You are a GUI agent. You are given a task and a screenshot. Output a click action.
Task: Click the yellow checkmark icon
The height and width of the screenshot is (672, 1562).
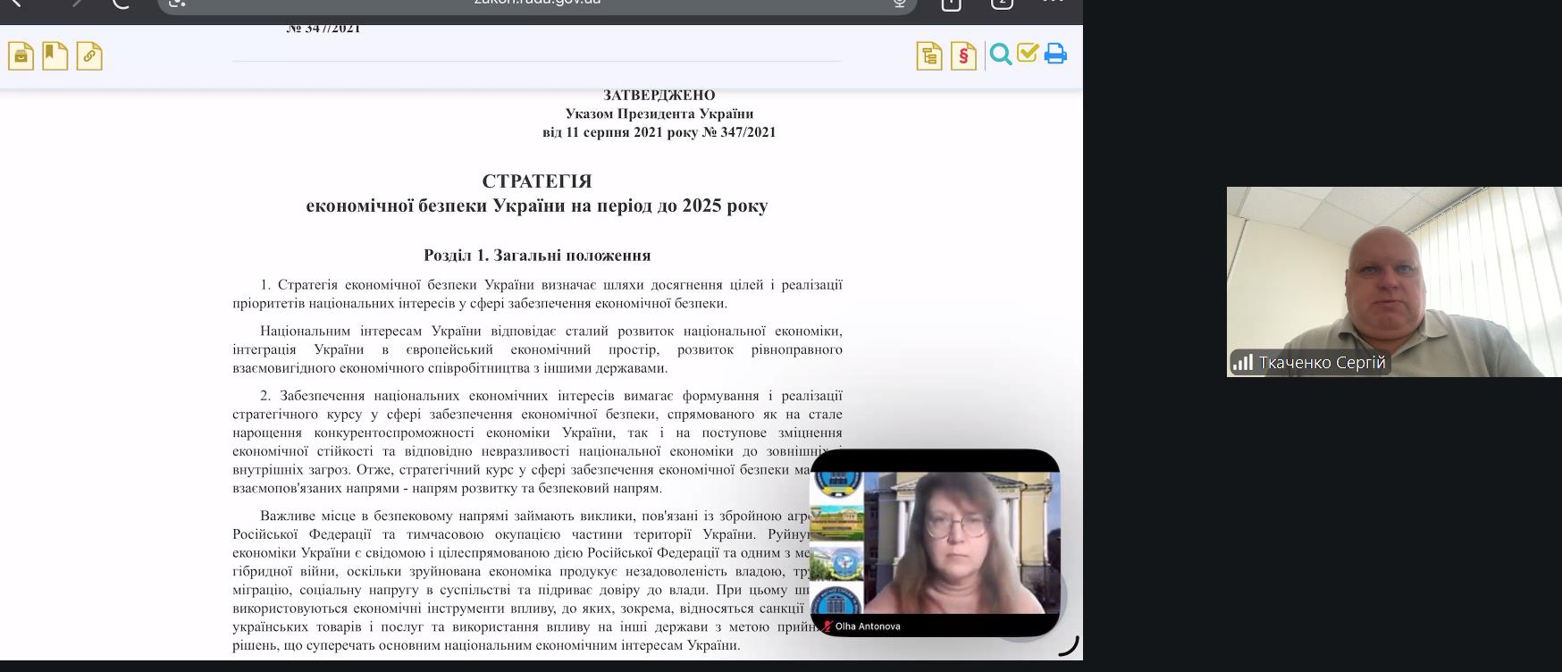(x=1028, y=54)
